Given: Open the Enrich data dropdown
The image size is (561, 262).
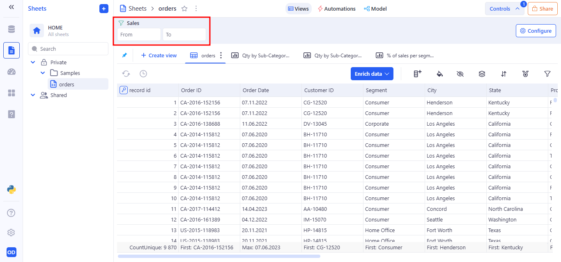Looking at the screenshot, I should [x=372, y=74].
